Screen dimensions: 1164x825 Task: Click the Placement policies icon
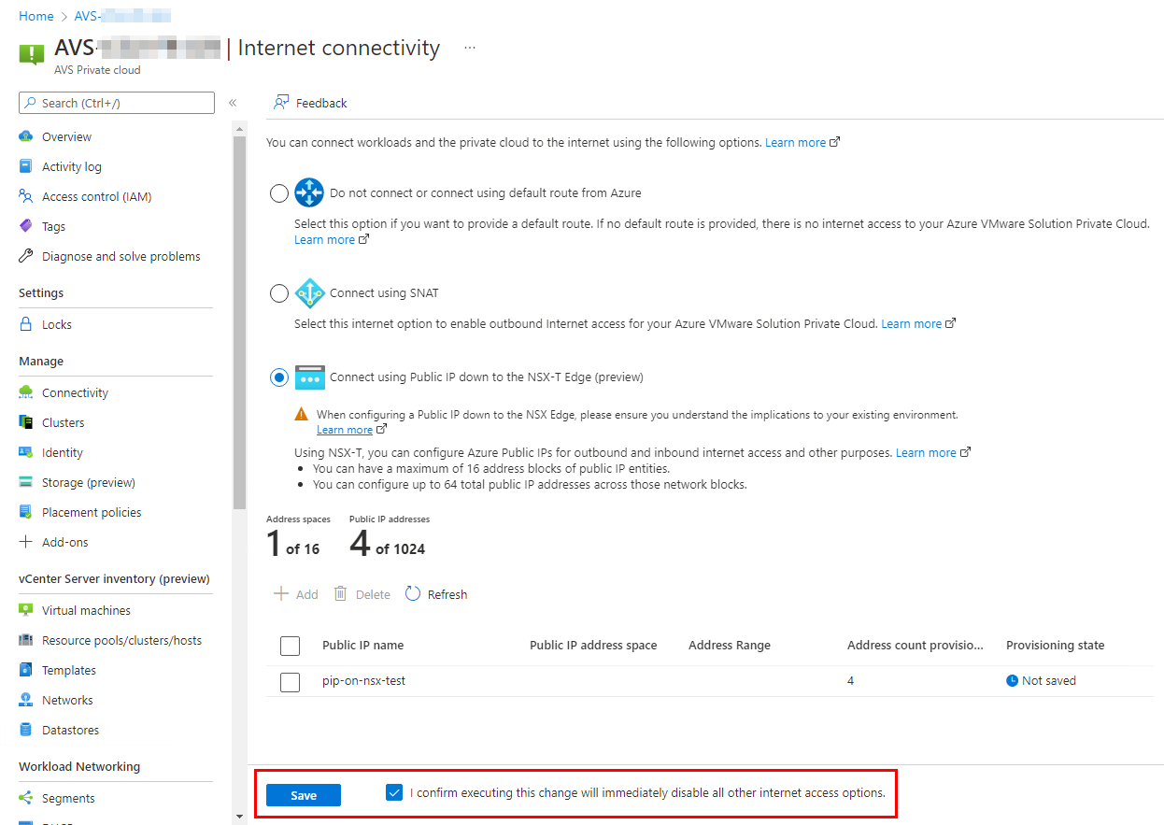26,512
